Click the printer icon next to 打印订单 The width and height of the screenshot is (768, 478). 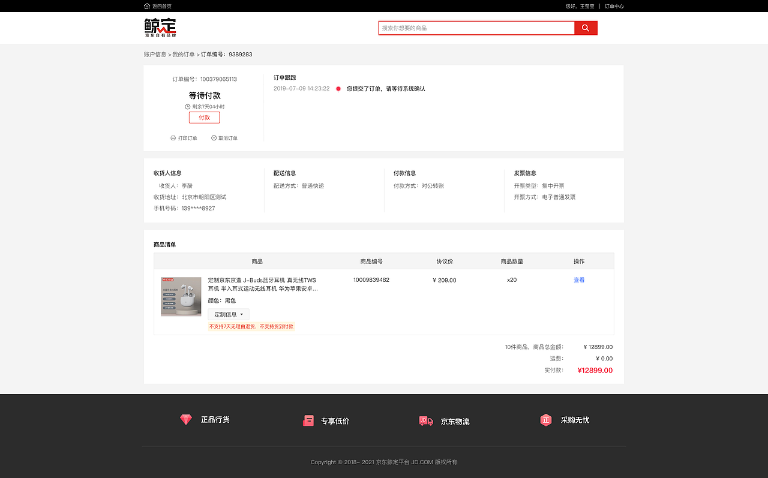point(173,138)
